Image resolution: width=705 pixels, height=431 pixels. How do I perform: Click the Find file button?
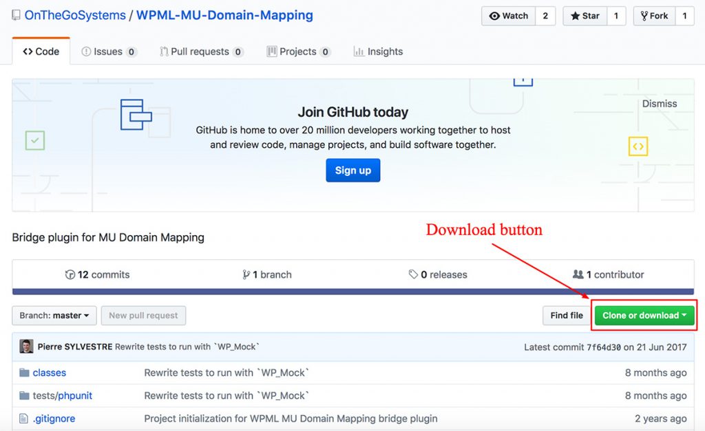pos(567,316)
